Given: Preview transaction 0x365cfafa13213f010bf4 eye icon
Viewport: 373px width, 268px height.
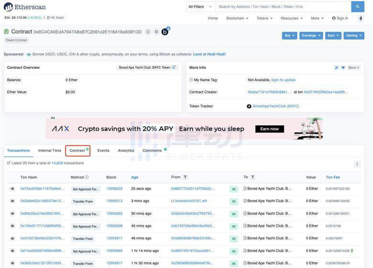Looking at the screenshot, I should (12, 263).
